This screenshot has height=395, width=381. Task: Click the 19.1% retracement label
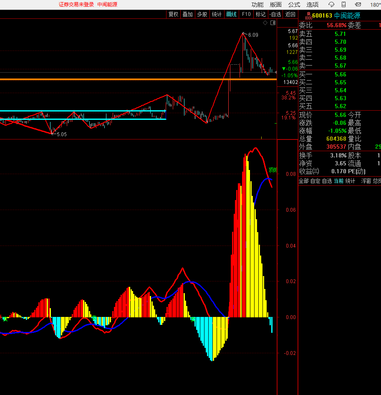[x=288, y=118]
